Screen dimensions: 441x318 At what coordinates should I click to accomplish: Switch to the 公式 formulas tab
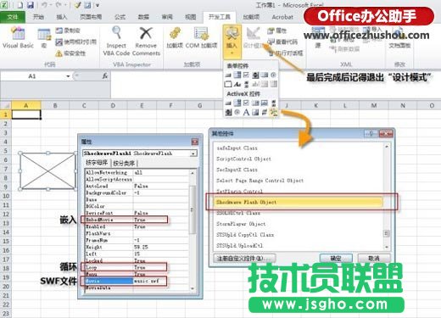(x=120, y=17)
